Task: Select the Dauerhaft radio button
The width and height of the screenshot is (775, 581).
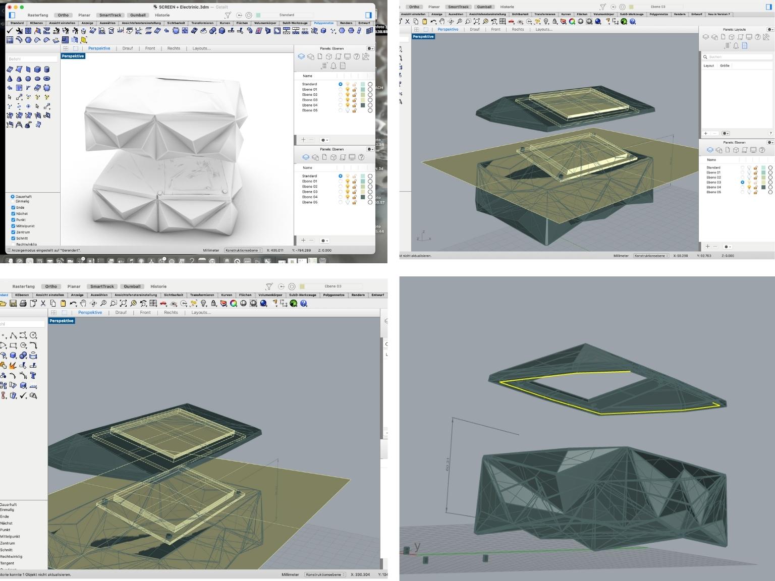Action: click(13, 197)
